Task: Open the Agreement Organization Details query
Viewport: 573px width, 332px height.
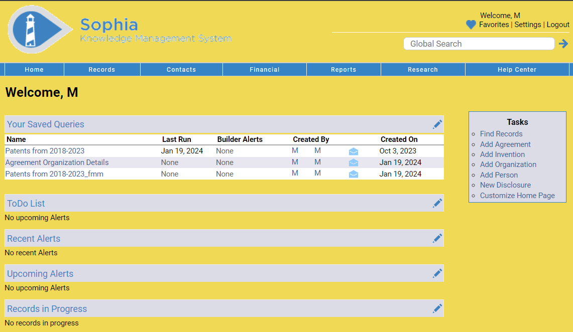Action: pyautogui.click(x=57, y=162)
